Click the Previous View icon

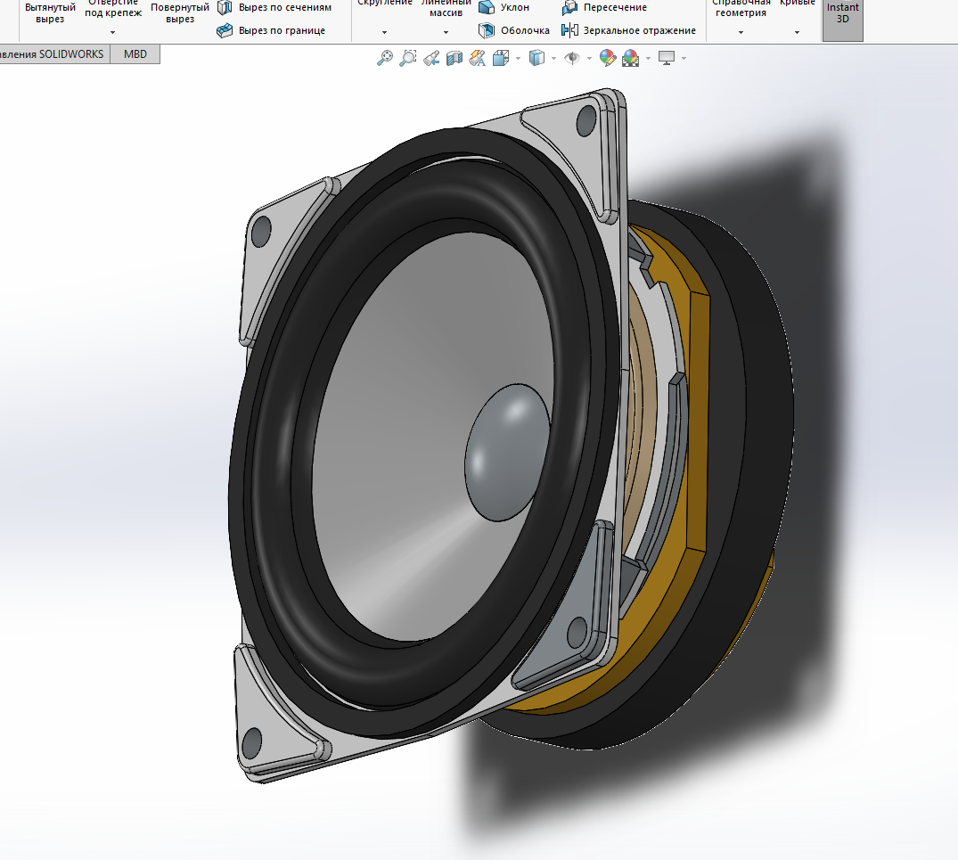[x=431, y=58]
